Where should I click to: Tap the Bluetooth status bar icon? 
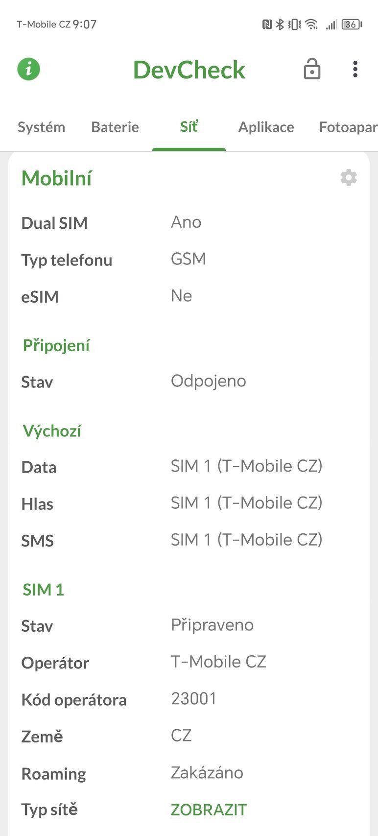280,24
